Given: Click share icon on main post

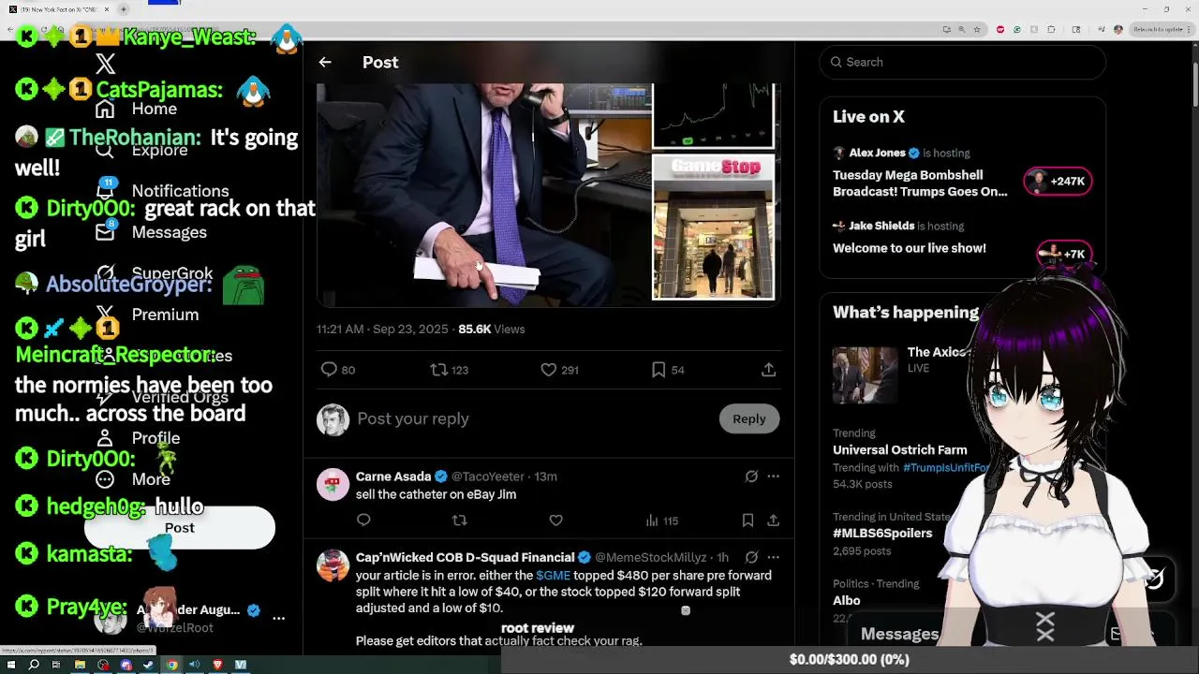Looking at the screenshot, I should pyautogui.click(x=768, y=370).
